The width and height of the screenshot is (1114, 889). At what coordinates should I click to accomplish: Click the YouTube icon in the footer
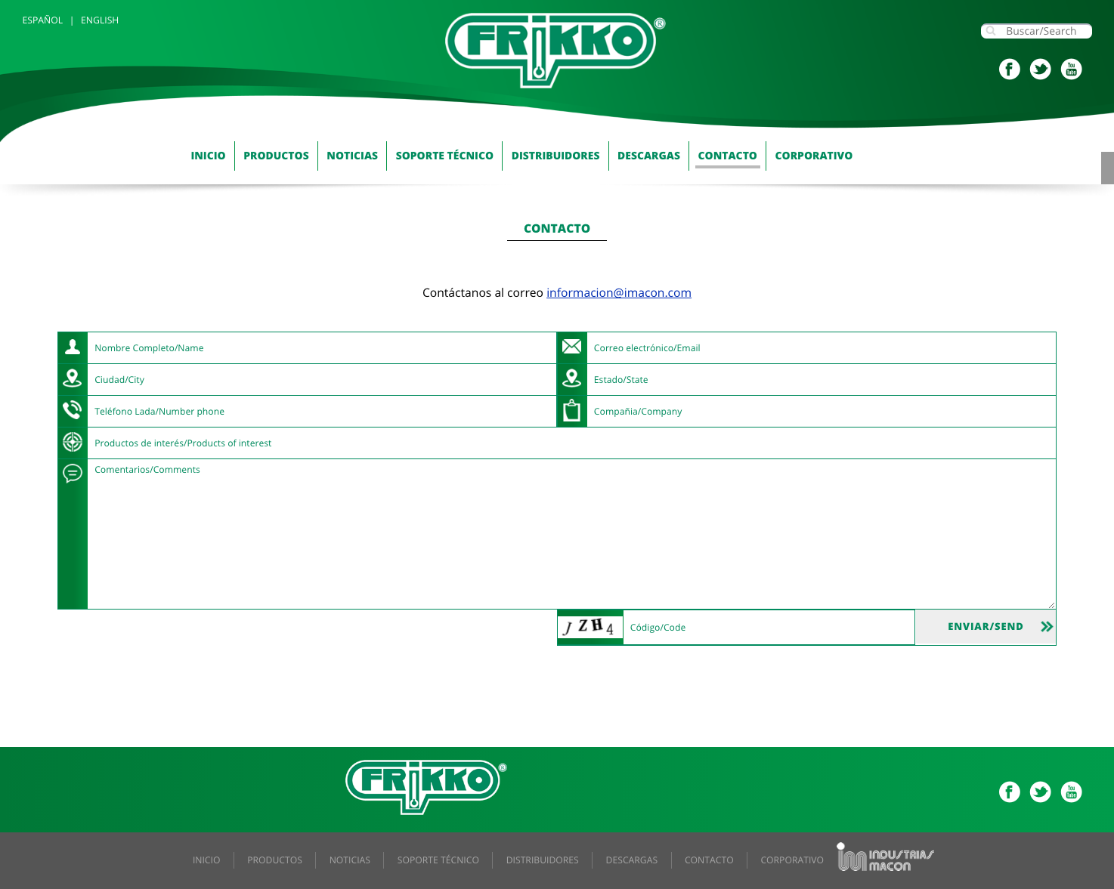[x=1071, y=792]
